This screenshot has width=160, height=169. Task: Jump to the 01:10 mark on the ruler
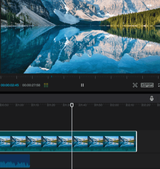(x=35, y=105)
